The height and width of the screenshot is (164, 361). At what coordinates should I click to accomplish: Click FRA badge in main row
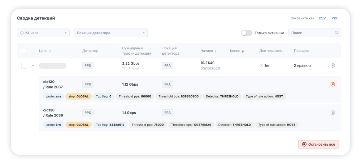point(168,65)
